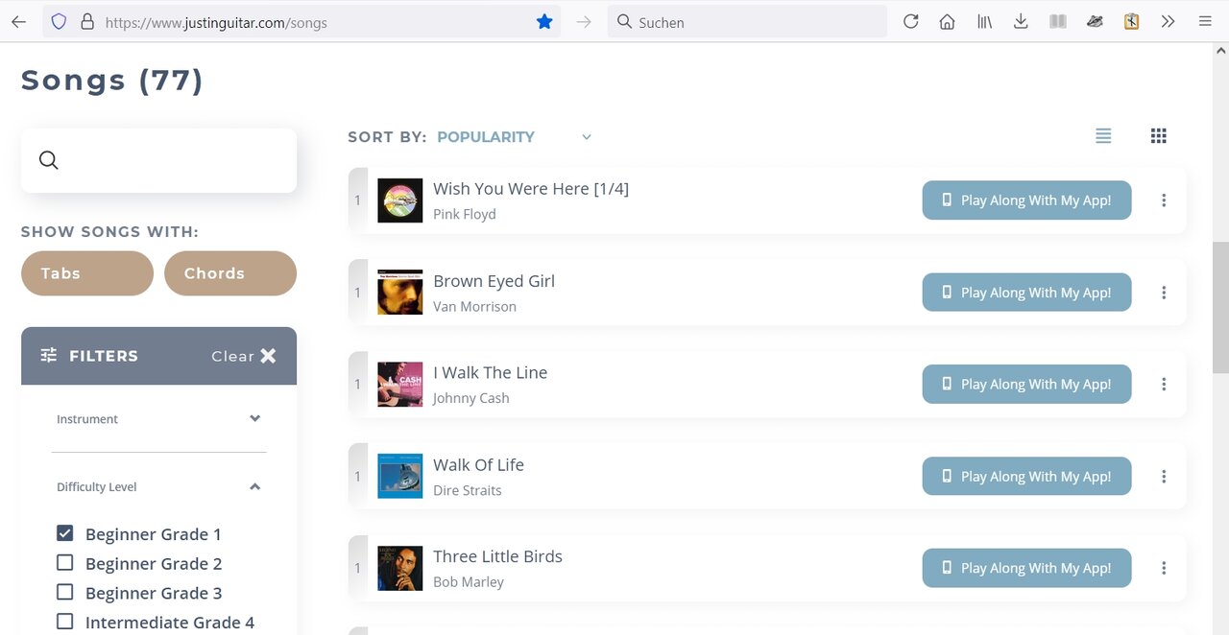This screenshot has height=635, width=1229.
Task: Click the magnifier icon in the song search box
Action: 49,160
